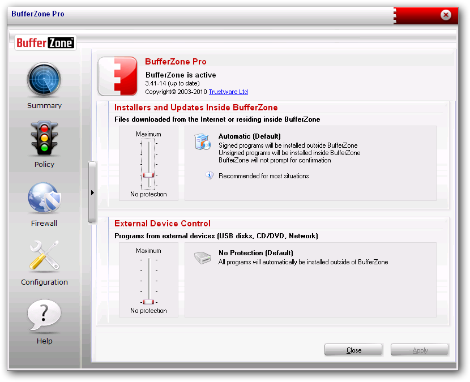This screenshot has width=470, height=382.
Task: Click the large red BufferZone Pro icon
Action: tap(118, 76)
